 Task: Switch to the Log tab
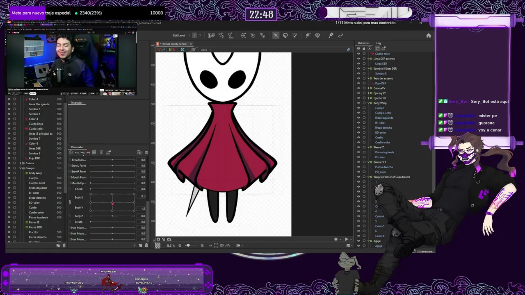[379, 43]
